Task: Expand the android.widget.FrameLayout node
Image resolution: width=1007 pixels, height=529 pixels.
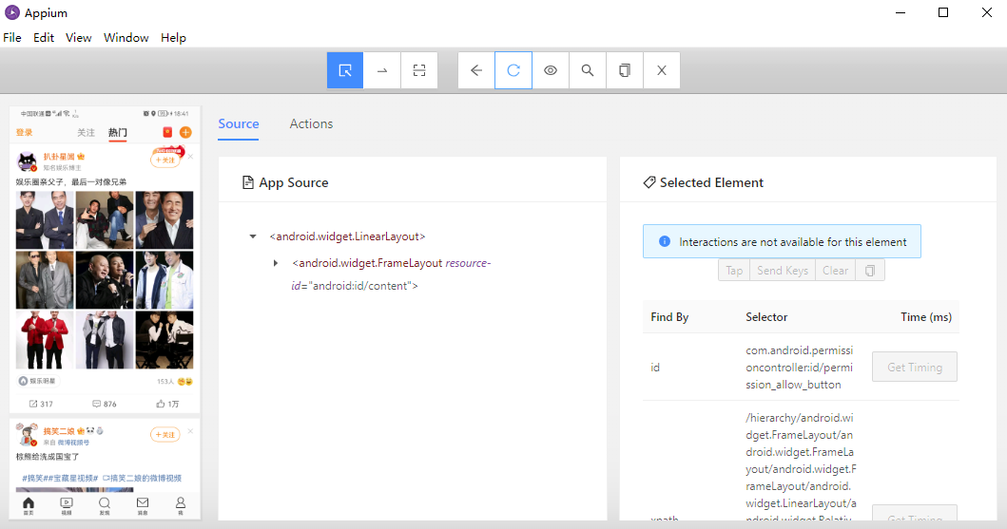Action: click(276, 263)
